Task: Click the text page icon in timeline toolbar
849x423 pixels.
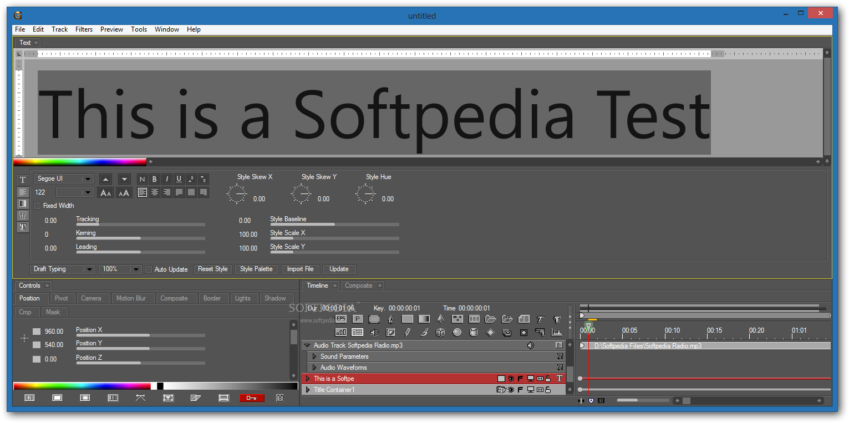Action: tap(524, 319)
